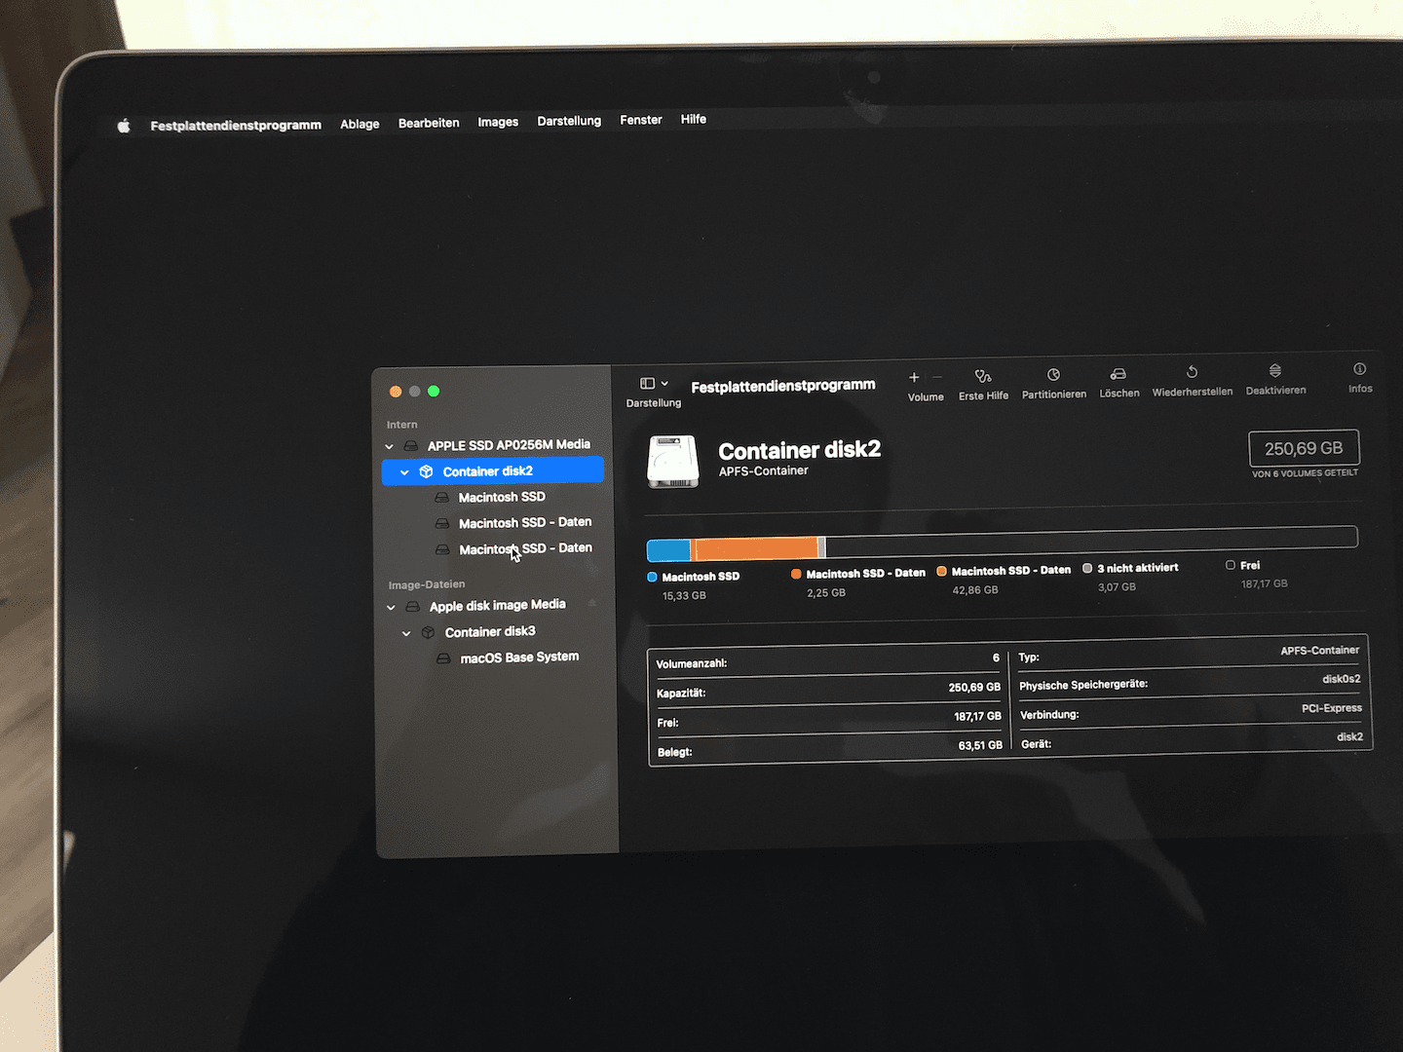Image resolution: width=1403 pixels, height=1052 pixels.
Task: Click the drive icon beside APPLE SSD AP0256M
Action: click(411, 446)
